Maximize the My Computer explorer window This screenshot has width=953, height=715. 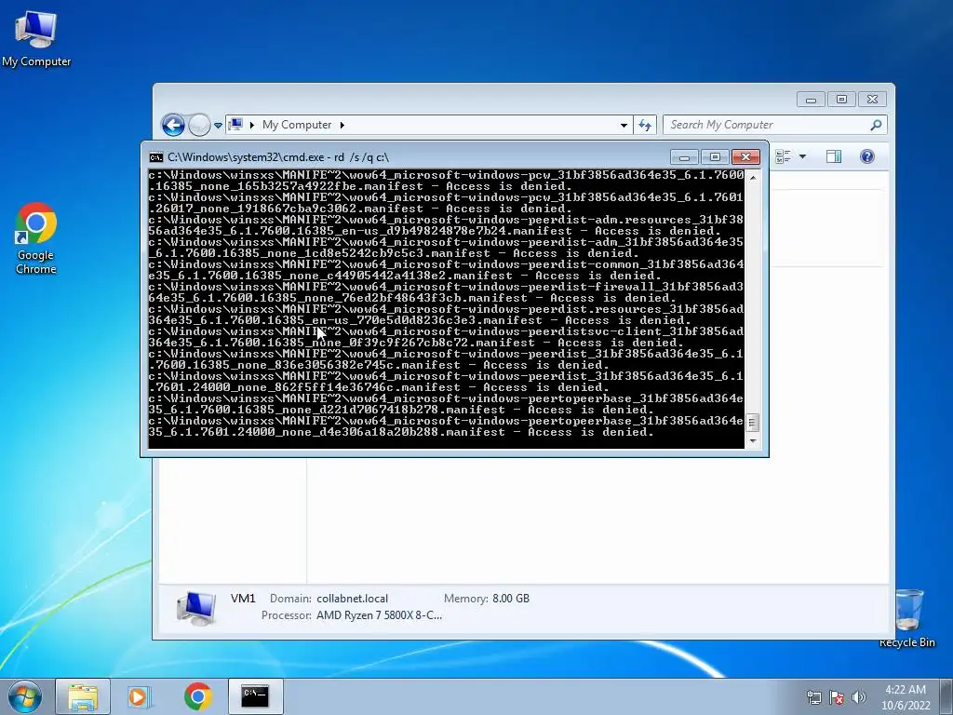pos(841,99)
